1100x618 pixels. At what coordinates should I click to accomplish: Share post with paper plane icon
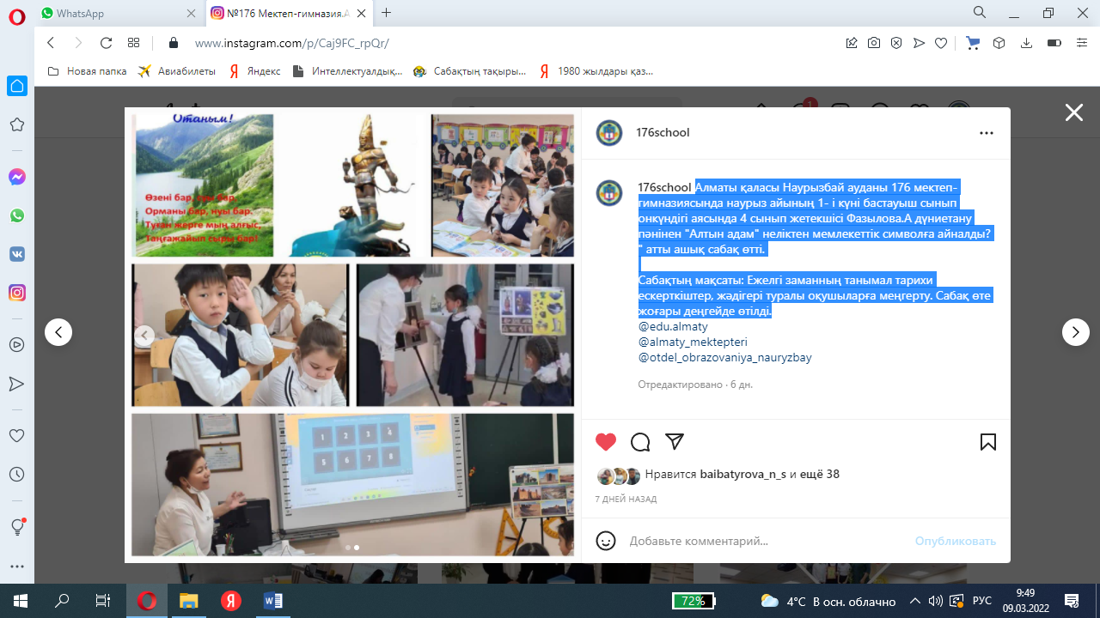coord(675,441)
